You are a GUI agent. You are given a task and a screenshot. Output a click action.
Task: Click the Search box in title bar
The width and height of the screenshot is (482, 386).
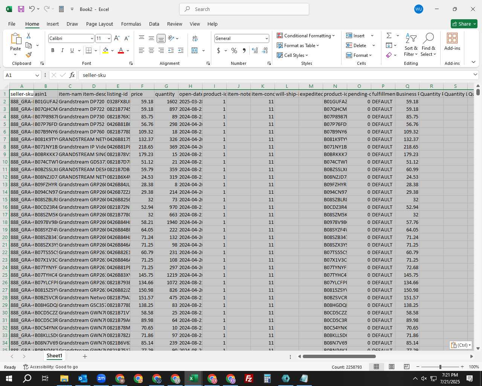[x=244, y=9]
